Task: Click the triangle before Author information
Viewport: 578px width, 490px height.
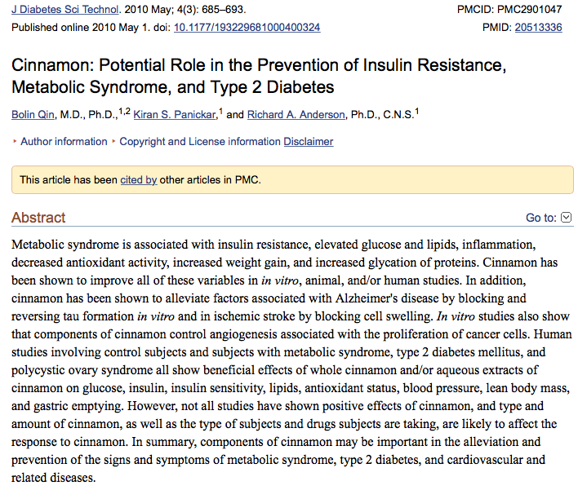Action: 15,142
